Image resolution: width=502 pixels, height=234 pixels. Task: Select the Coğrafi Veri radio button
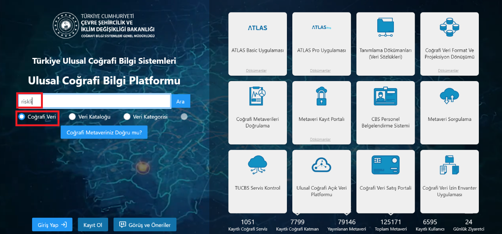(22, 117)
